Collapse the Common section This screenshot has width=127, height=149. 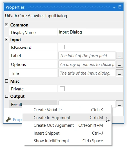[x=6, y=25]
